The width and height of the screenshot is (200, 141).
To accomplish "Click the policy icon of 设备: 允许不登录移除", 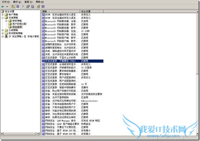I will (x=43, y=98).
